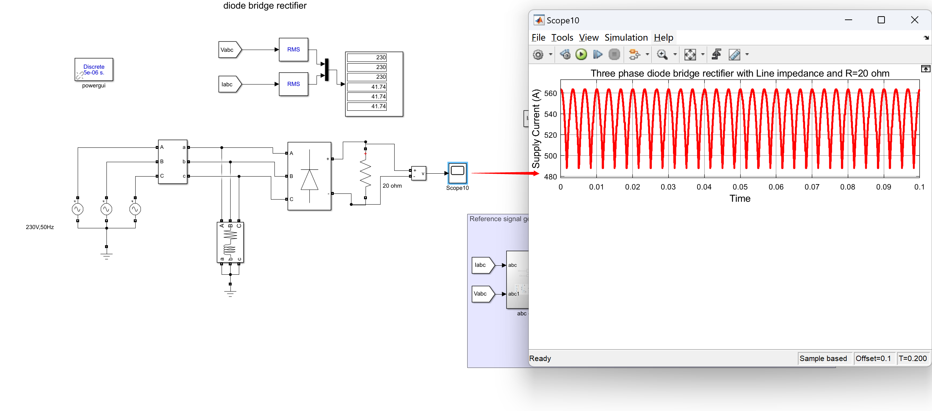Open the Tools menu

(562, 38)
